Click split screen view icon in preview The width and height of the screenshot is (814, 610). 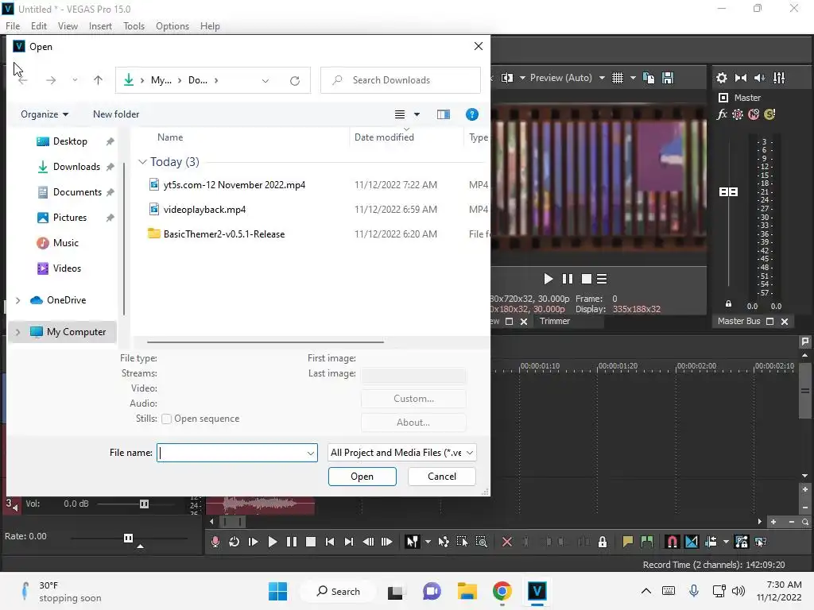click(507, 78)
